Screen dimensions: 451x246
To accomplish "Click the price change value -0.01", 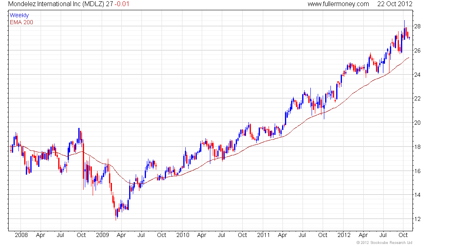I will [122, 4].
